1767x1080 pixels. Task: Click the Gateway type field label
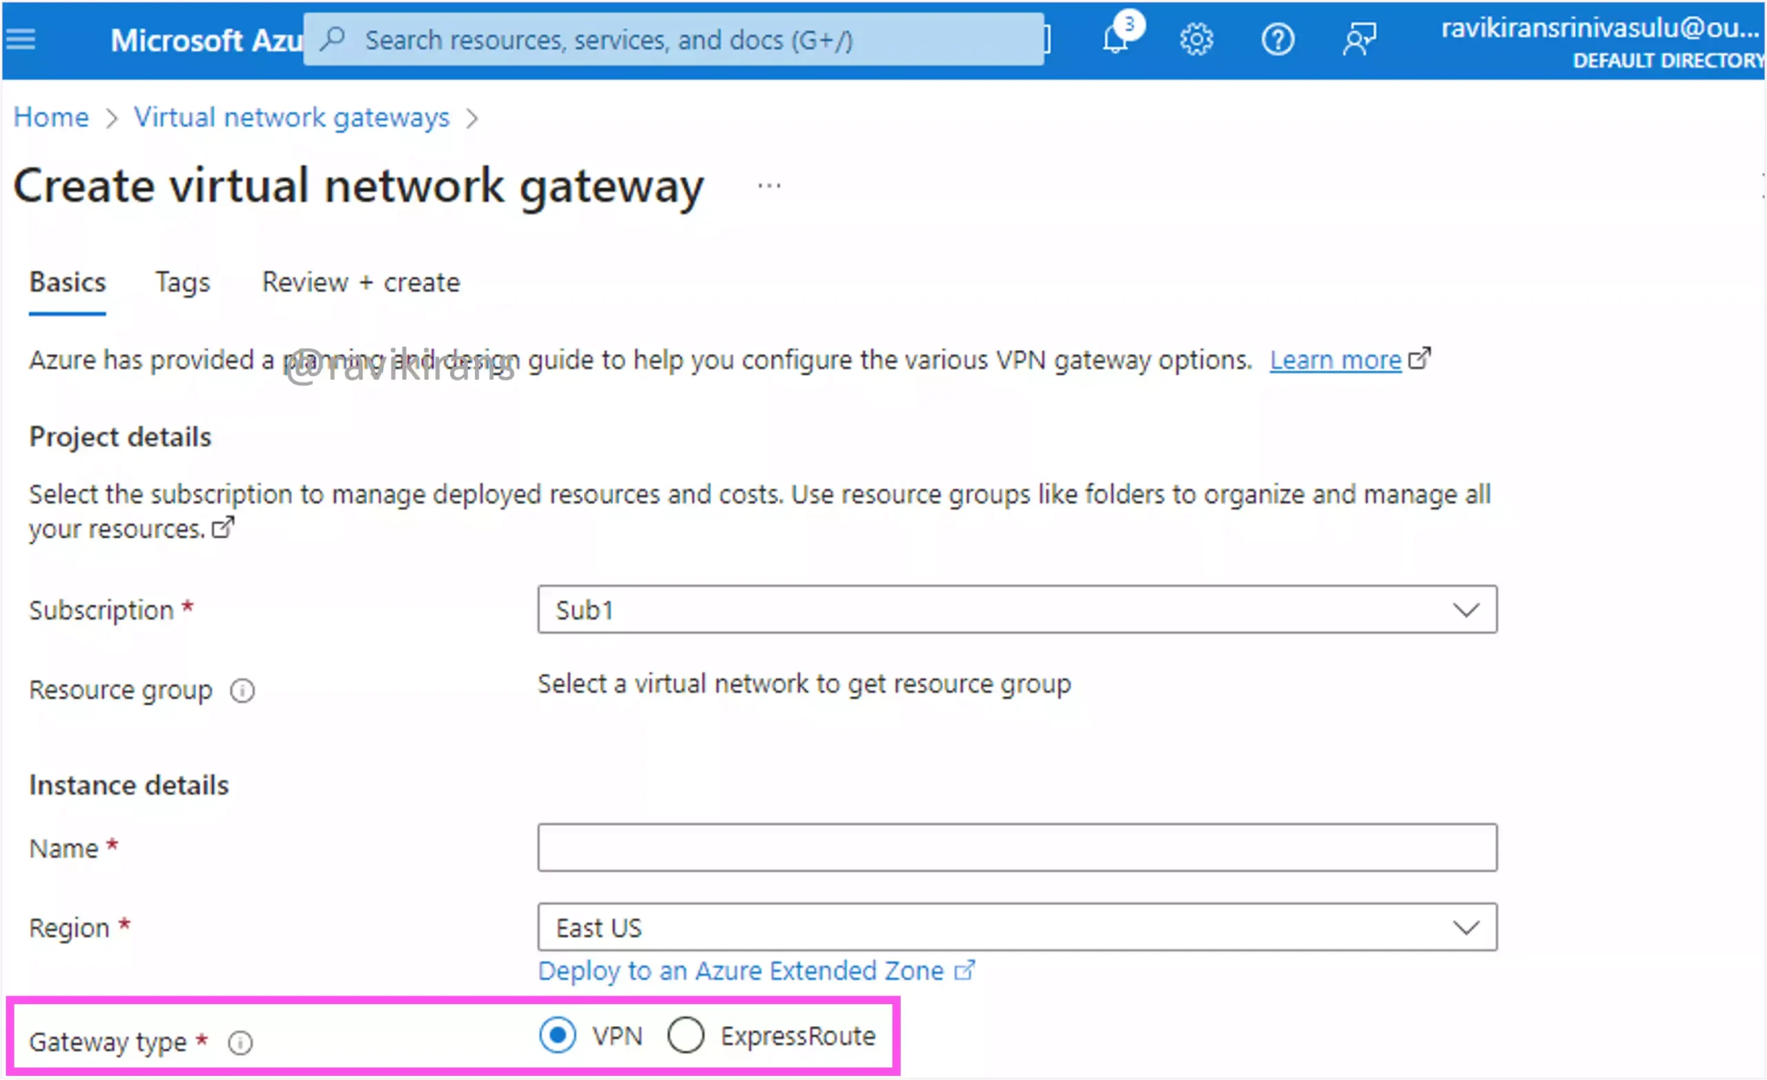(x=108, y=1042)
